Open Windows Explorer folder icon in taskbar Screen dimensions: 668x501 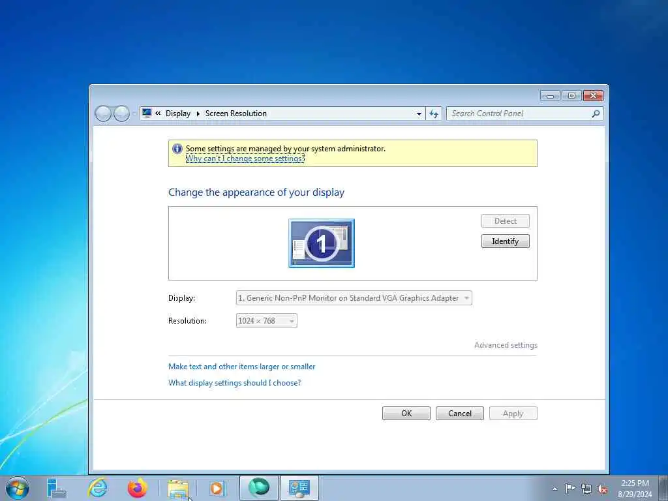[x=178, y=489]
